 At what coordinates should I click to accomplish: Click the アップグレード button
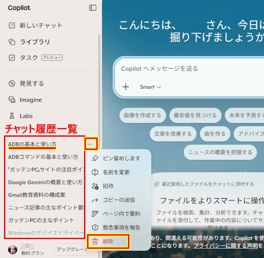point(72,249)
